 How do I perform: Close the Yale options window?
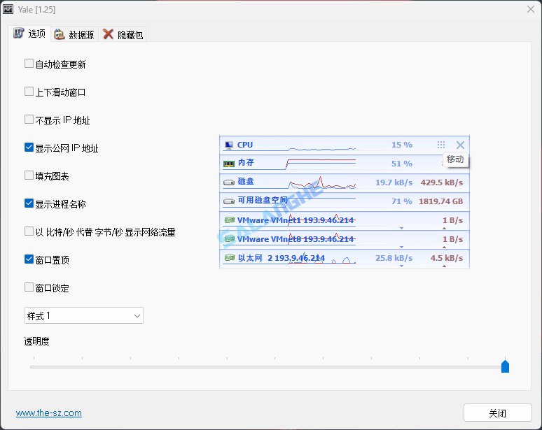[531, 9]
